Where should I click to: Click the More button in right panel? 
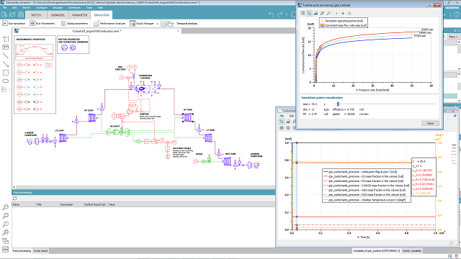click(453, 37)
